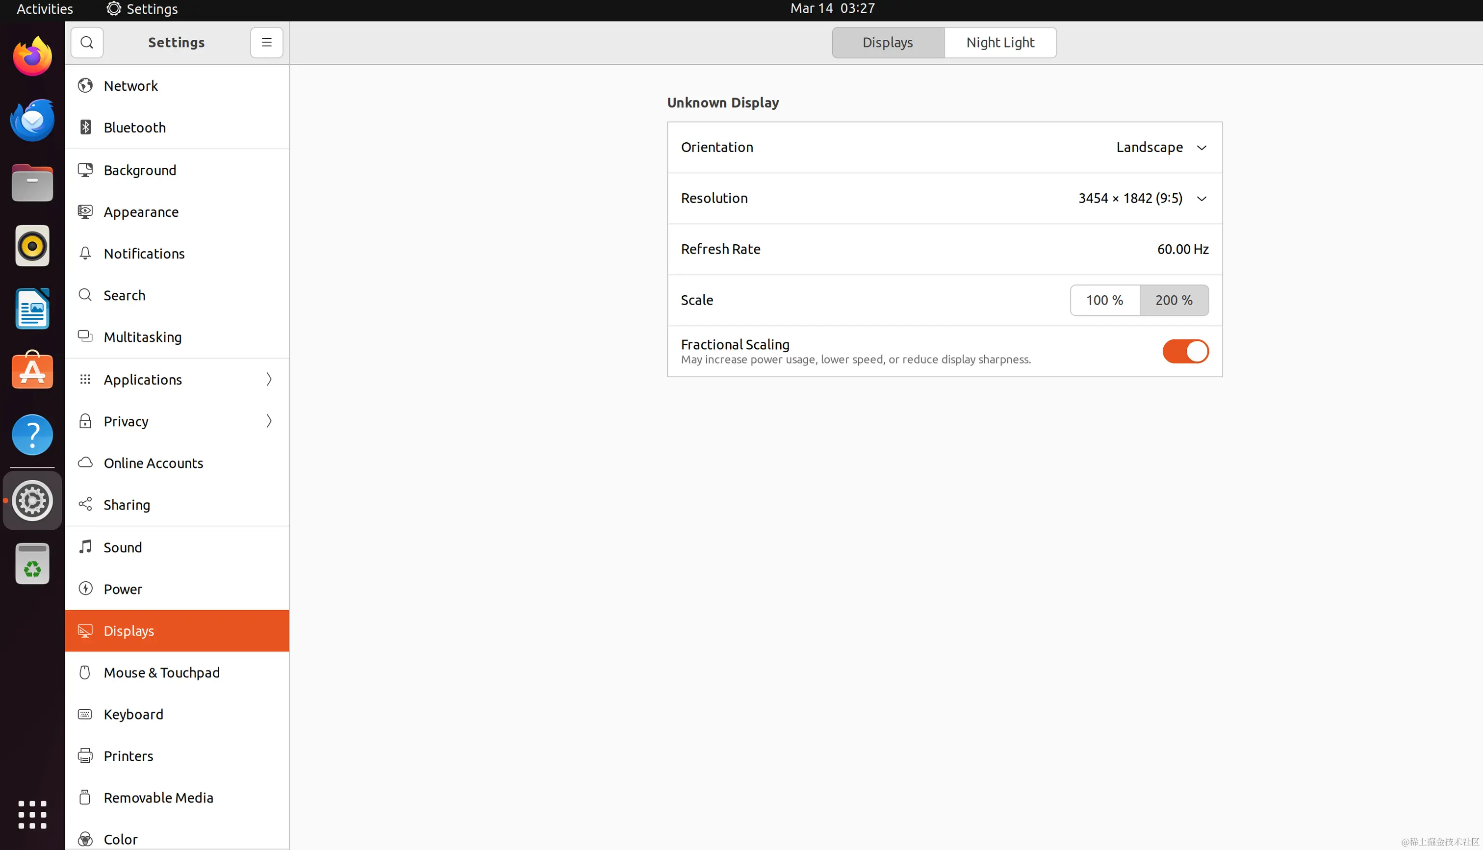Select the Notifications bell entry

point(177,254)
